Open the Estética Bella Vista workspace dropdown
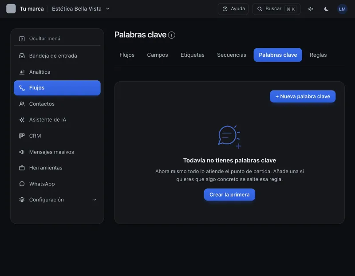 (x=81, y=9)
